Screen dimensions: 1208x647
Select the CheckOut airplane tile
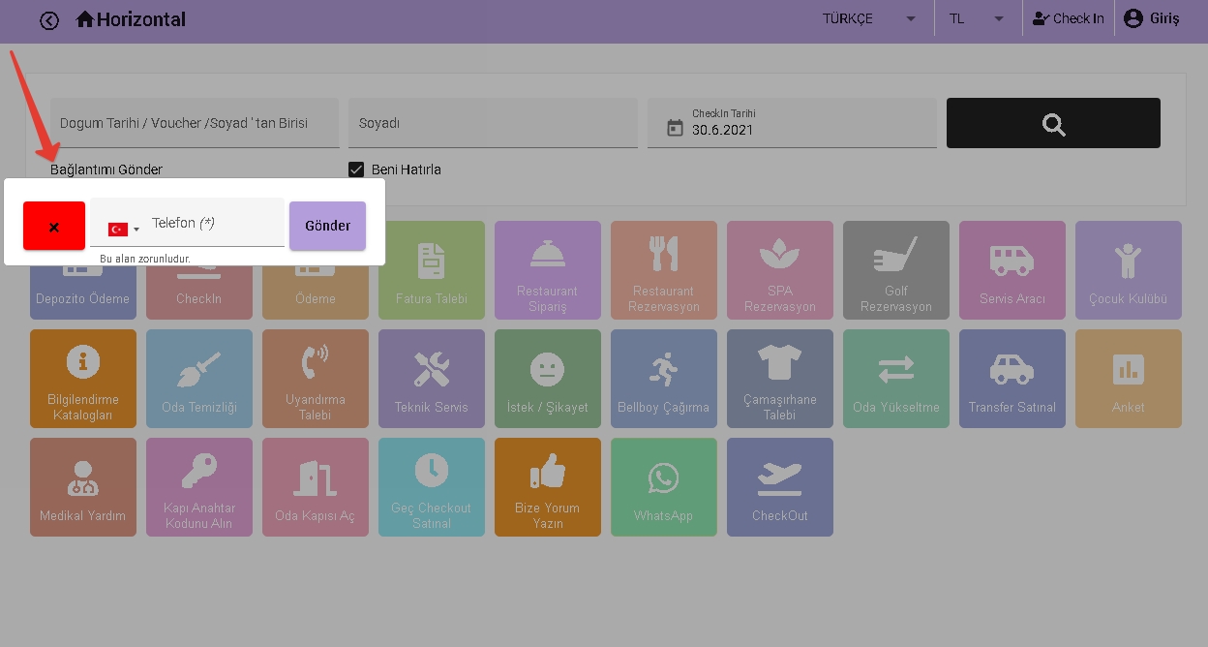point(779,486)
